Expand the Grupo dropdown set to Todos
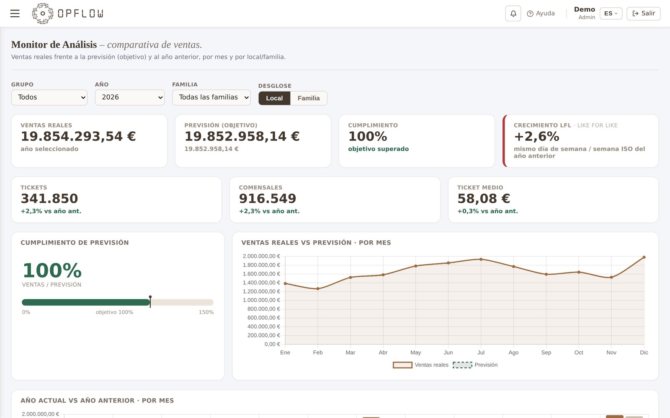 pos(49,97)
